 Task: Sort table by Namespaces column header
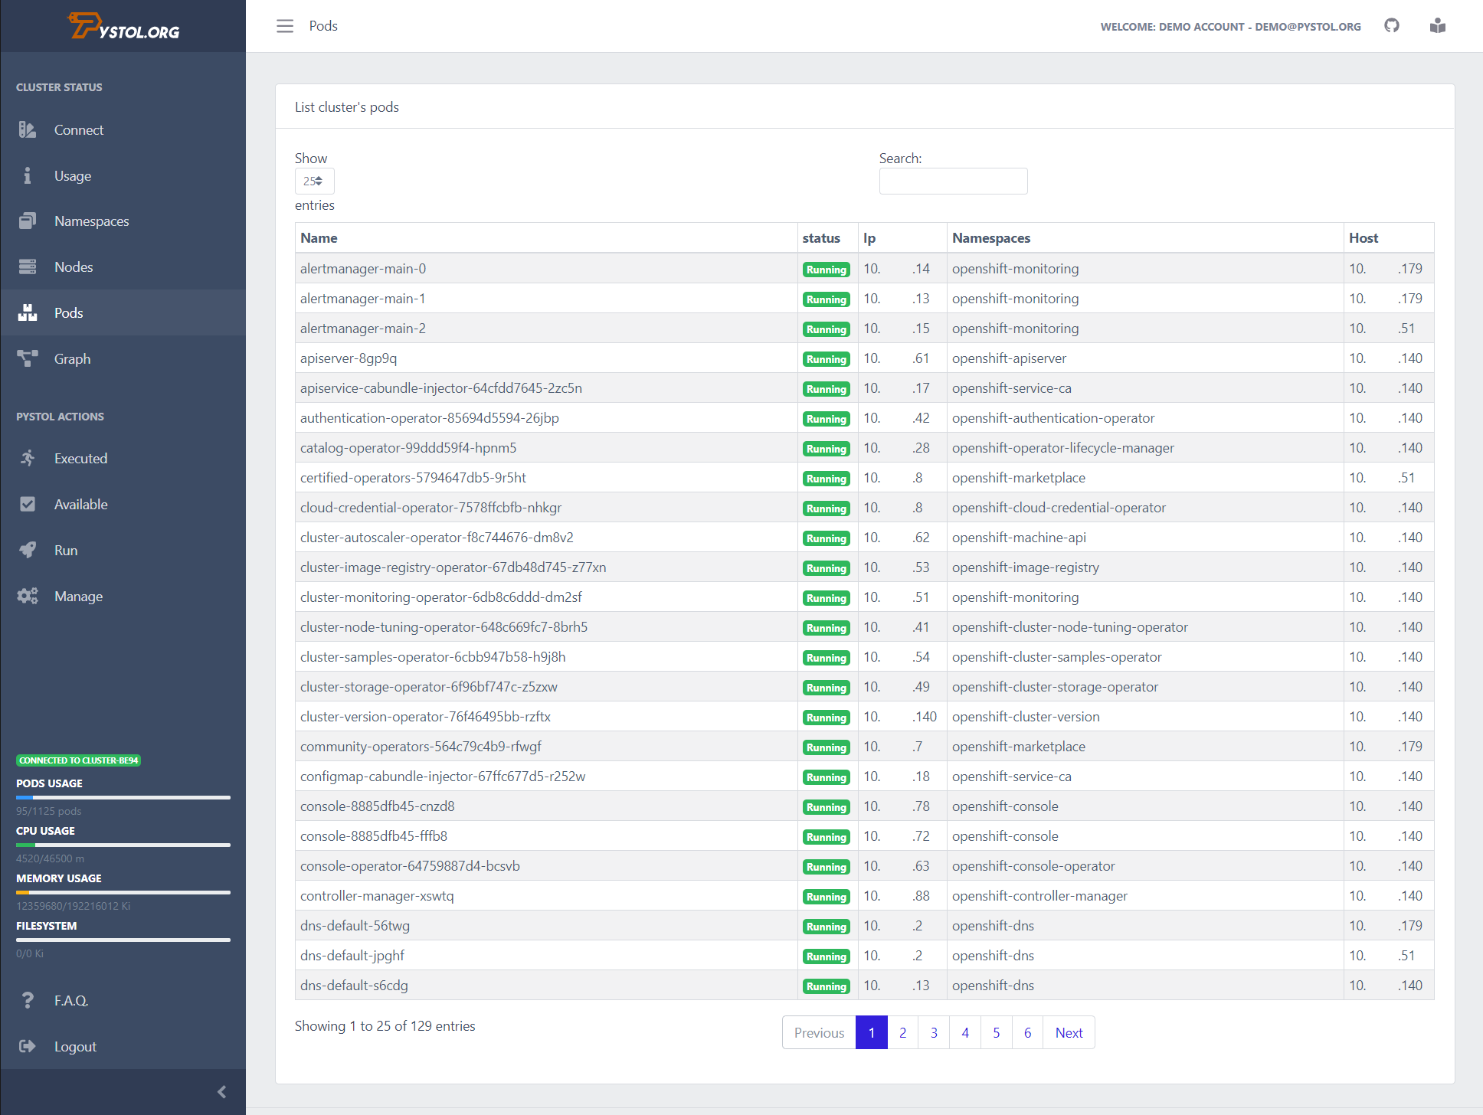[x=991, y=238]
